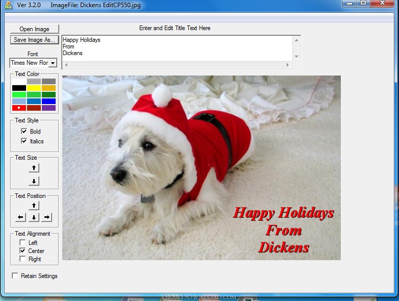Enable Right text alignment
Screen dimensions: 399x301
point(22,259)
